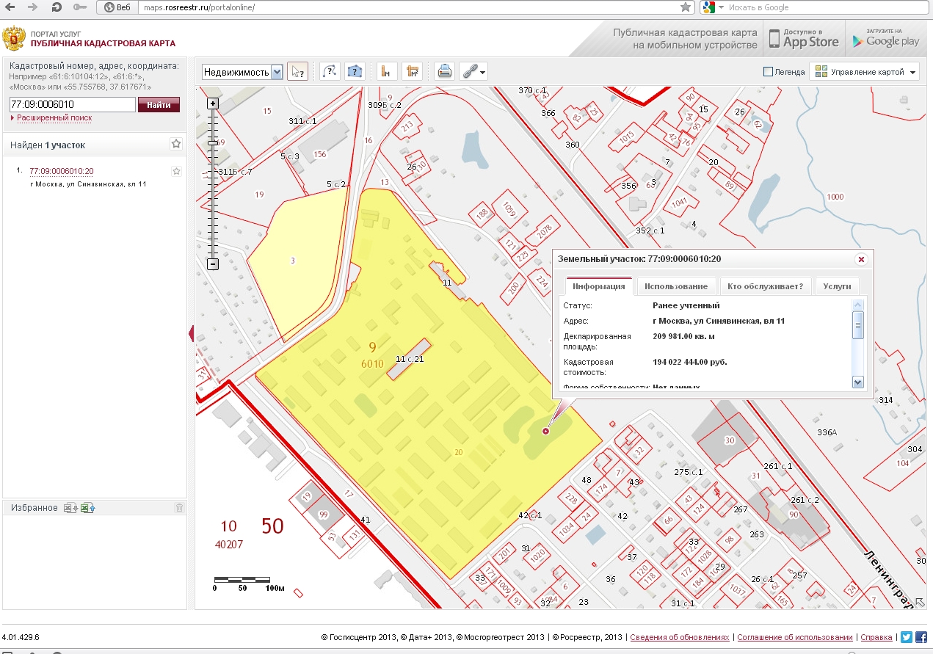Add found parcels to favorites star
The width and height of the screenshot is (933, 654).
[x=176, y=144]
